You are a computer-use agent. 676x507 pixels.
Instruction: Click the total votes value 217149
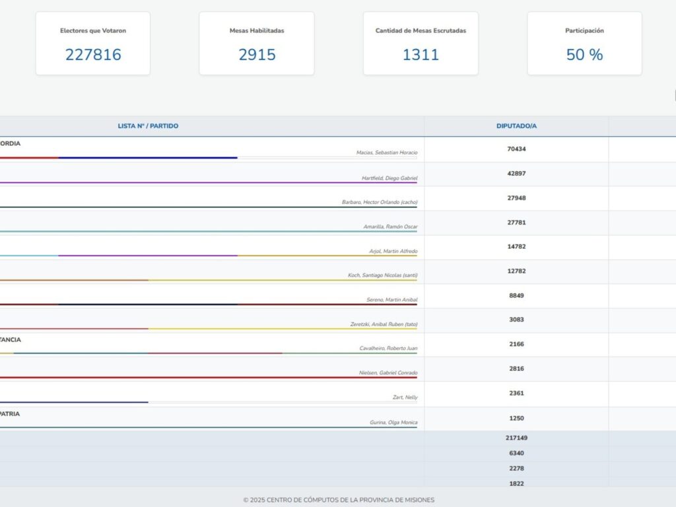(x=517, y=438)
